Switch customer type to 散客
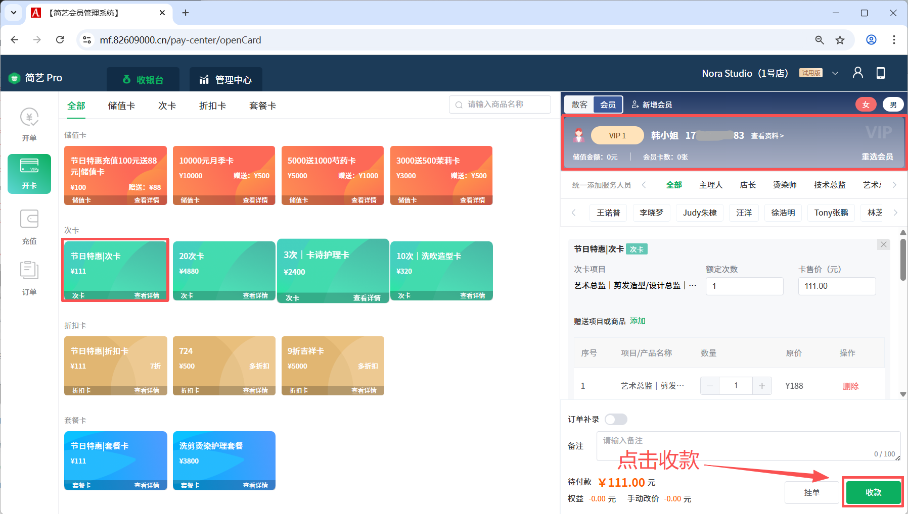 579,105
